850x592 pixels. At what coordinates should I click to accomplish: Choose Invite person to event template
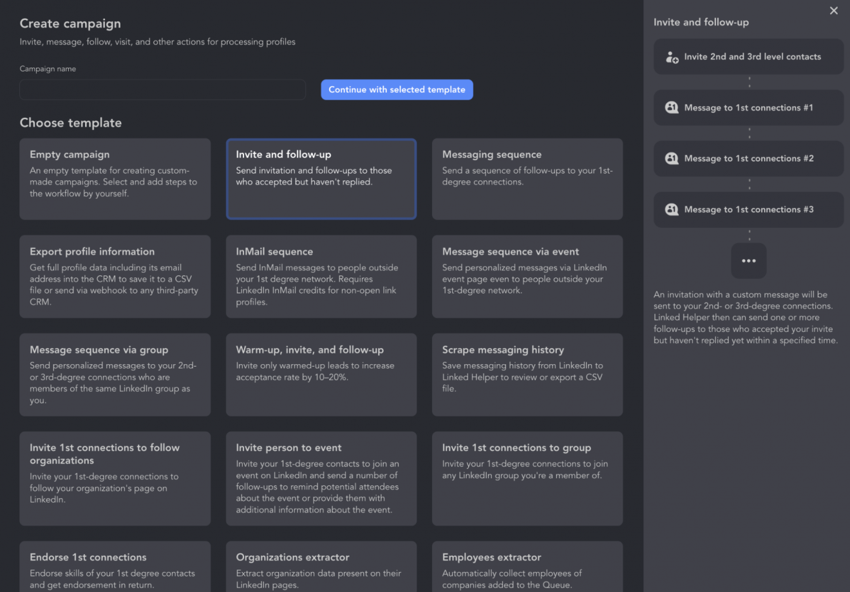321,479
